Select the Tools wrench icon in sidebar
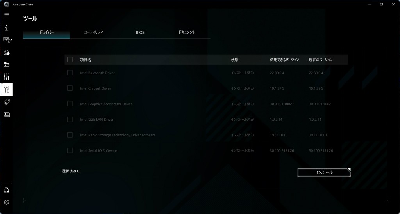Screen dimensions: 400x214 7,89
